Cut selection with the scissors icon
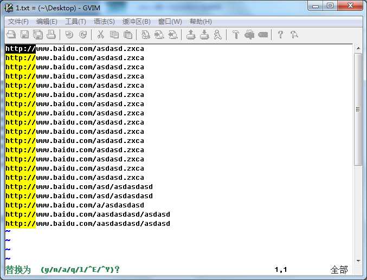 point(101,35)
